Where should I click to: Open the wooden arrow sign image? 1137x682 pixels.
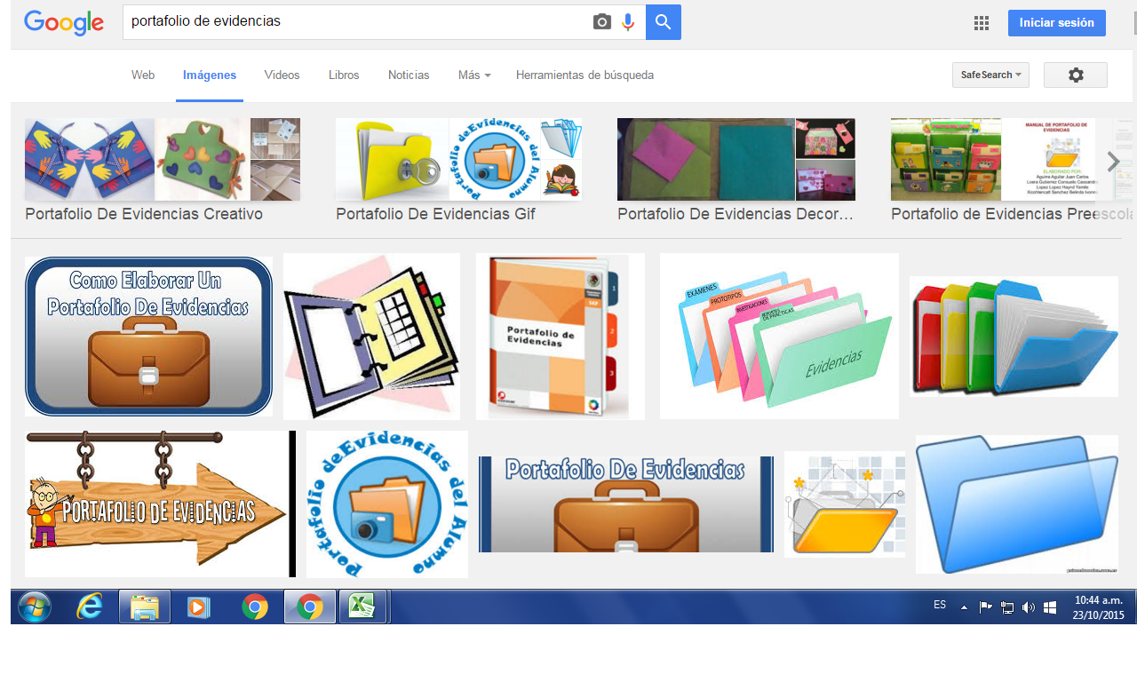(160, 504)
